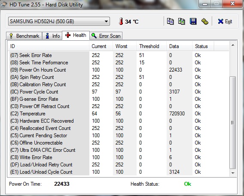Click the copy screenshot to clipboard icon
The height and width of the screenshot is (196, 244).
pyautogui.click(x=181, y=21)
